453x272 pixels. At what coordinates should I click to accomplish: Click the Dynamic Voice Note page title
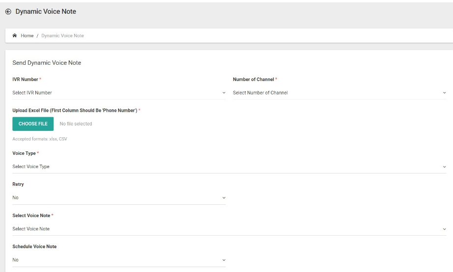[46, 12]
